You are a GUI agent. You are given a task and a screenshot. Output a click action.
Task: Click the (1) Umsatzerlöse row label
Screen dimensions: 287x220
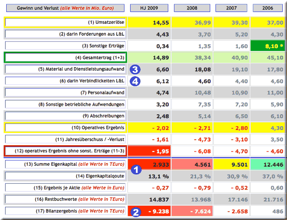click(x=64, y=22)
